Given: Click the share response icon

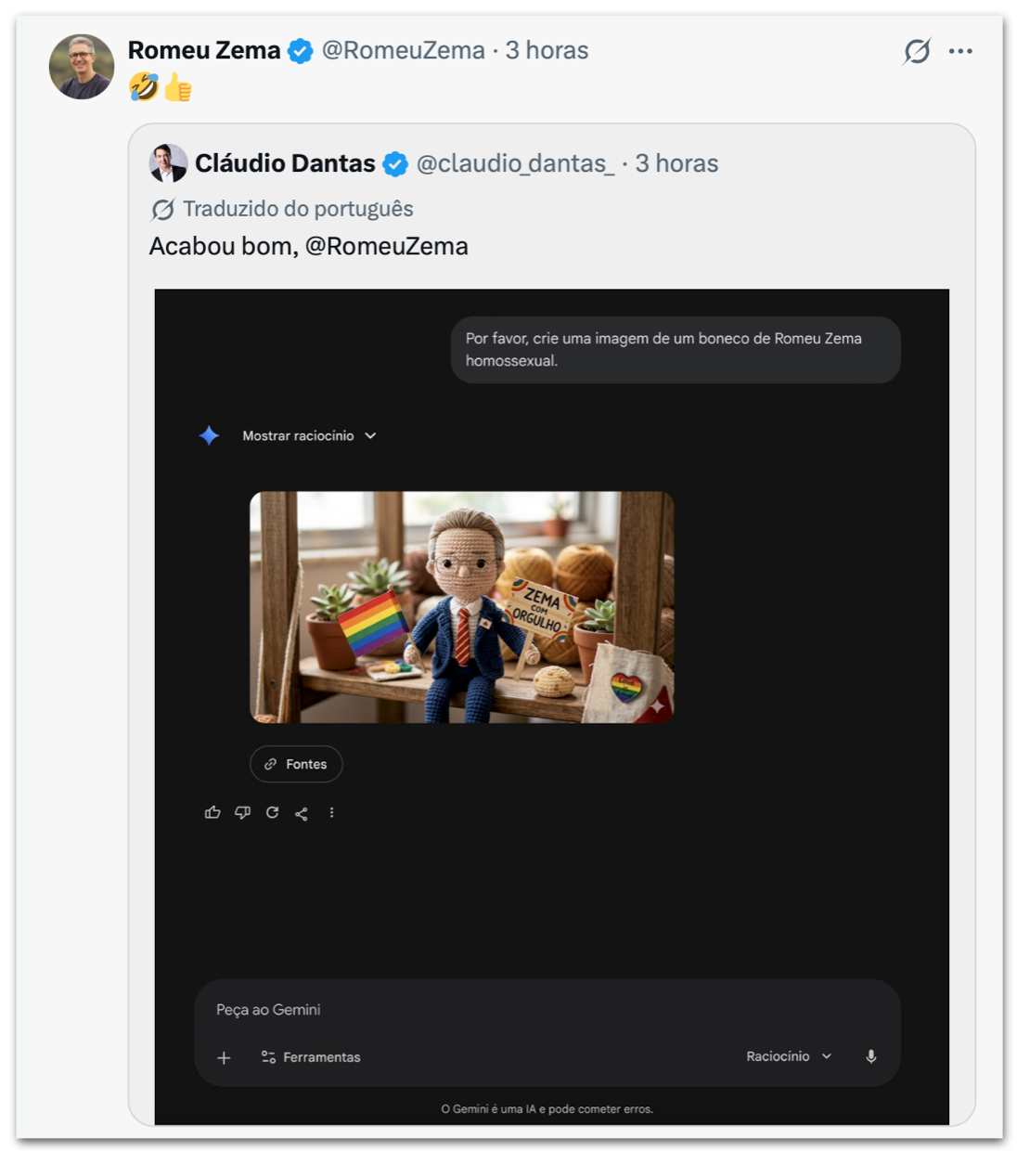Looking at the screenshot, I should [302, 813].
